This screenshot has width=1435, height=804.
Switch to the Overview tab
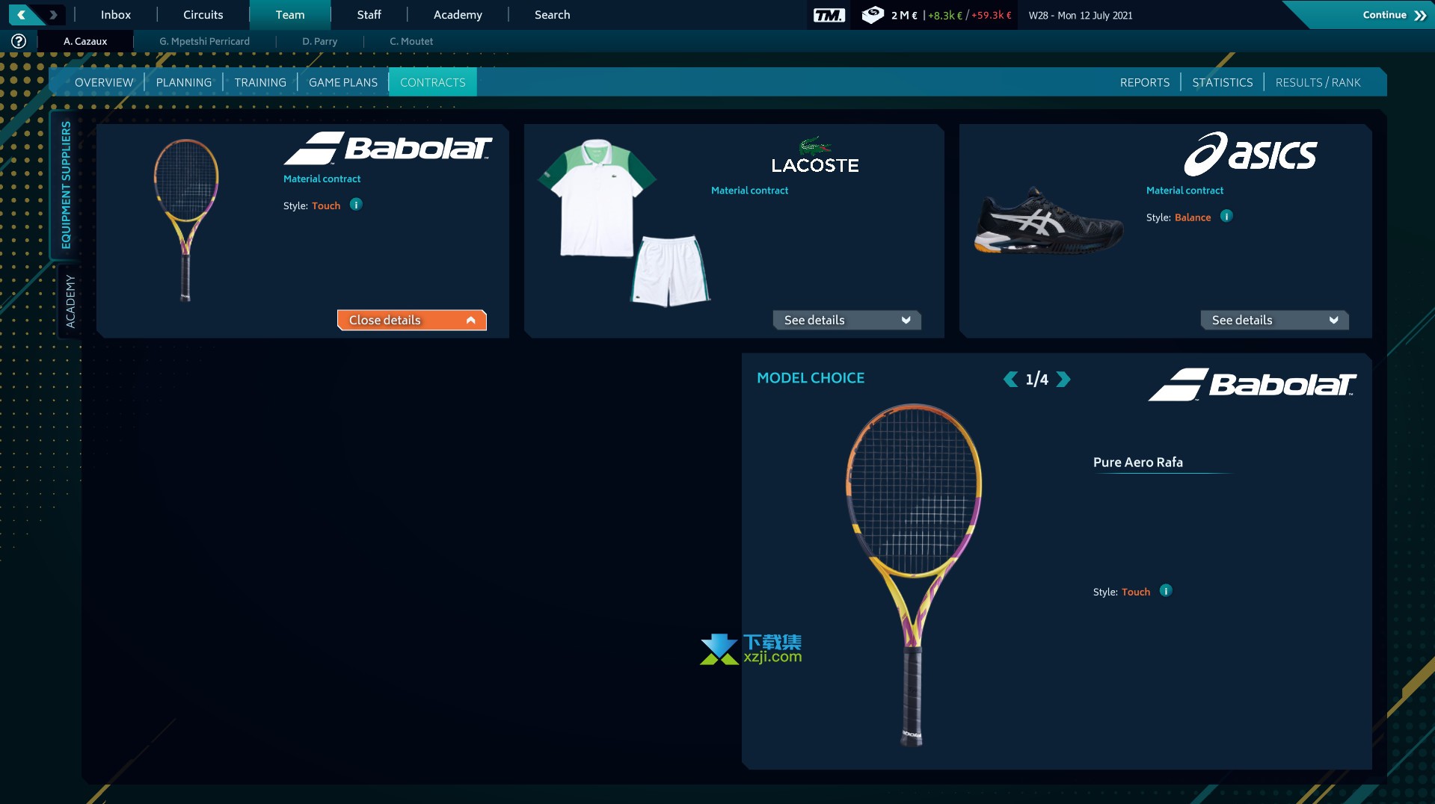[104, 82]
